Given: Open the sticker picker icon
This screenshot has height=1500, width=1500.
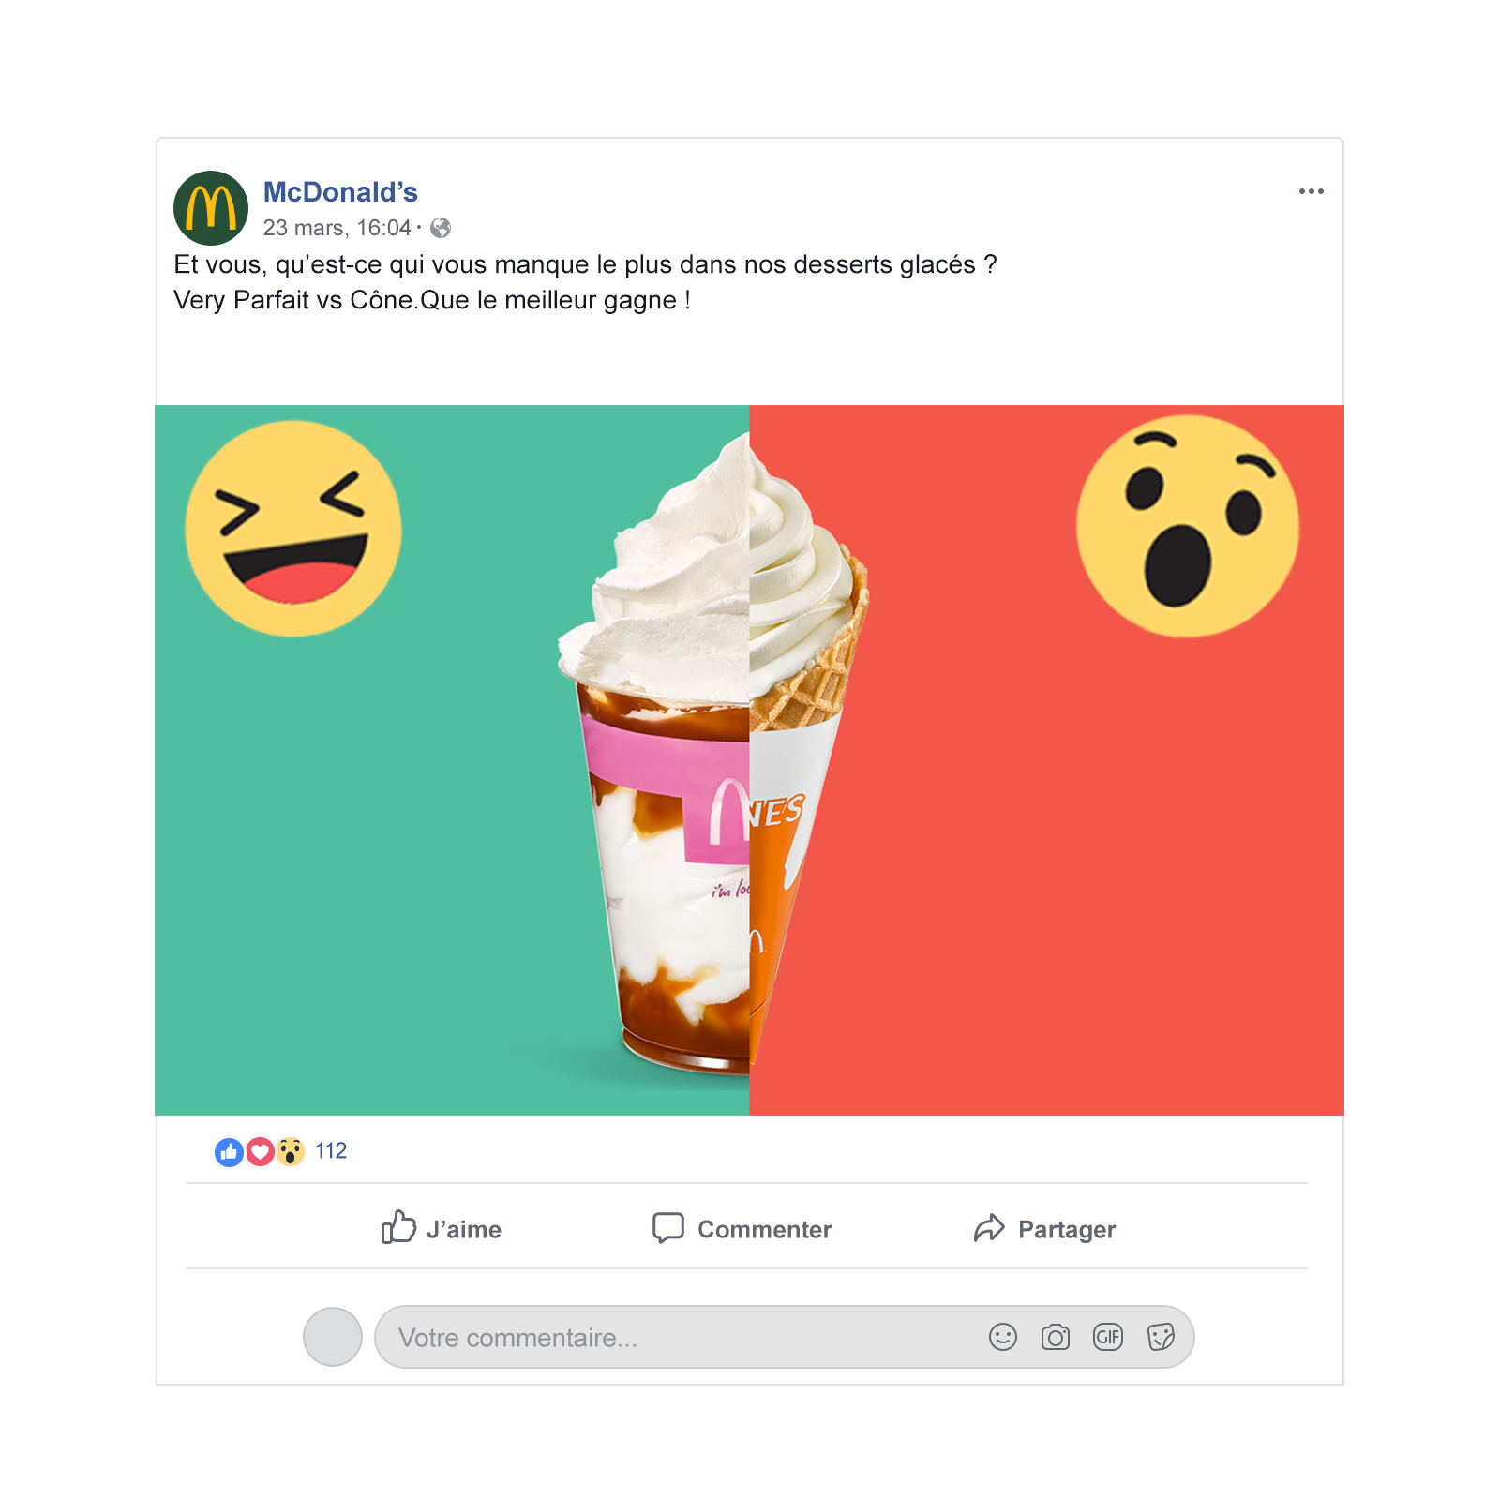Looking at the screenshot, I should 1161,1337.
